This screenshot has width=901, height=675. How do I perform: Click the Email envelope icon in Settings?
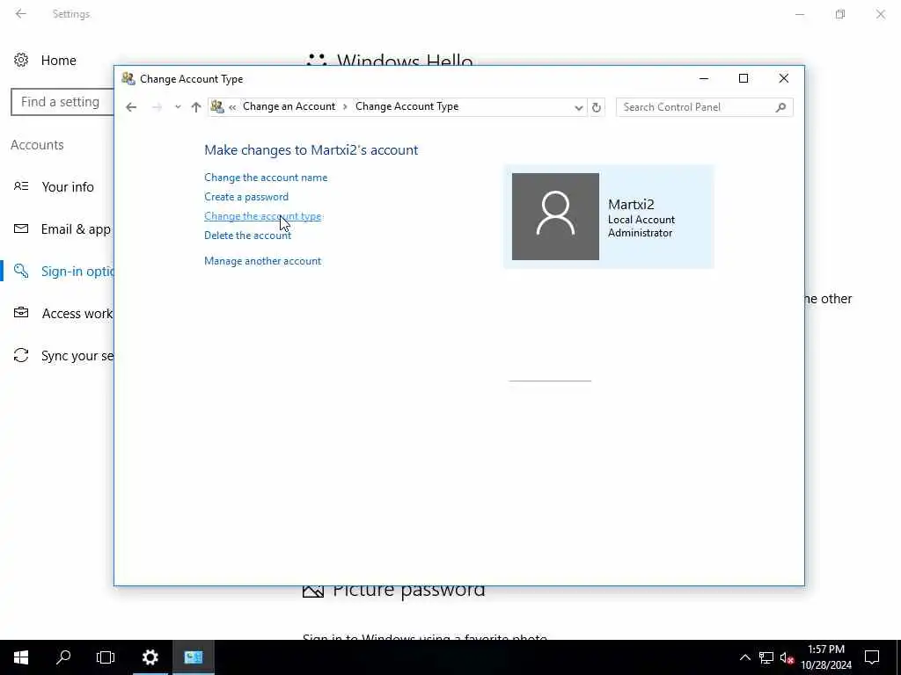(x=21, y=229)
